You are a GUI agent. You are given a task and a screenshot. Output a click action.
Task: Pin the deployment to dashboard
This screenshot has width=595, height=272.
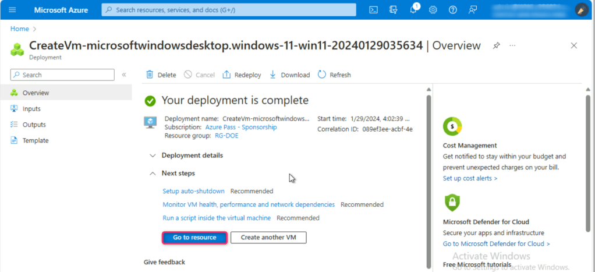[496, 45]
